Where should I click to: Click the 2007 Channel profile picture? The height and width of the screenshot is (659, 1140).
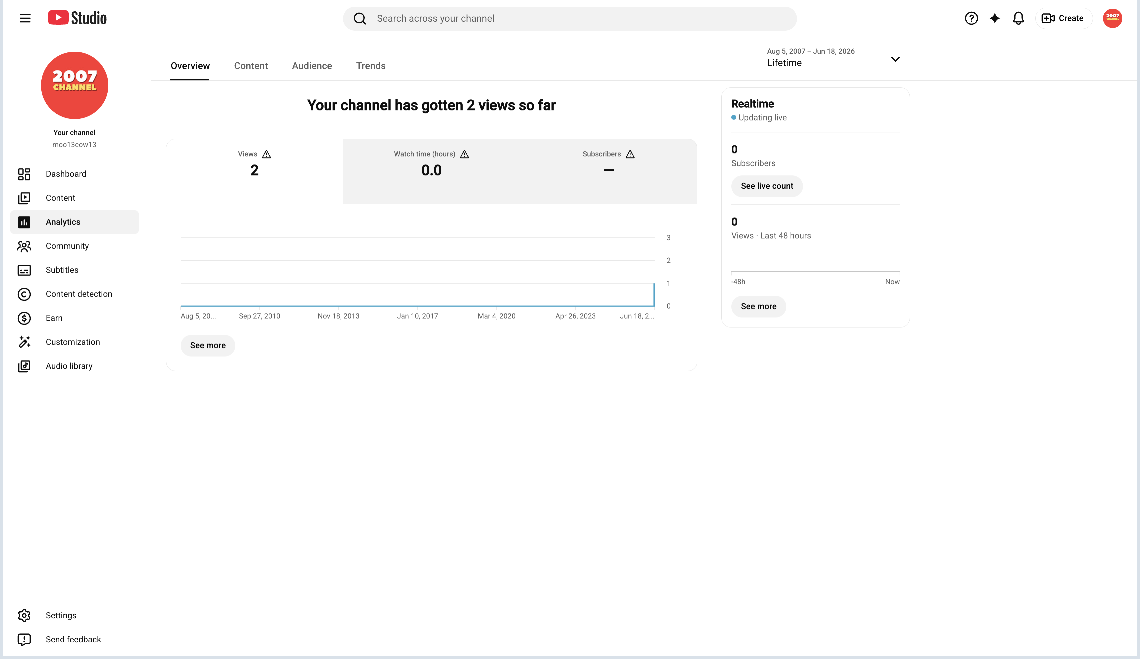coord(75,85)
